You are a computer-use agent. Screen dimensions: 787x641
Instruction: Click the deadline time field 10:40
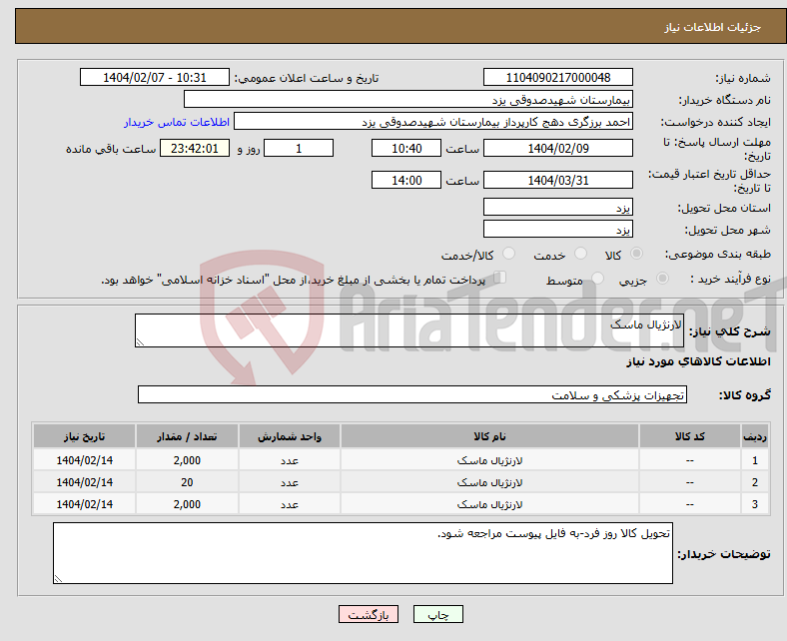(406, 148)
